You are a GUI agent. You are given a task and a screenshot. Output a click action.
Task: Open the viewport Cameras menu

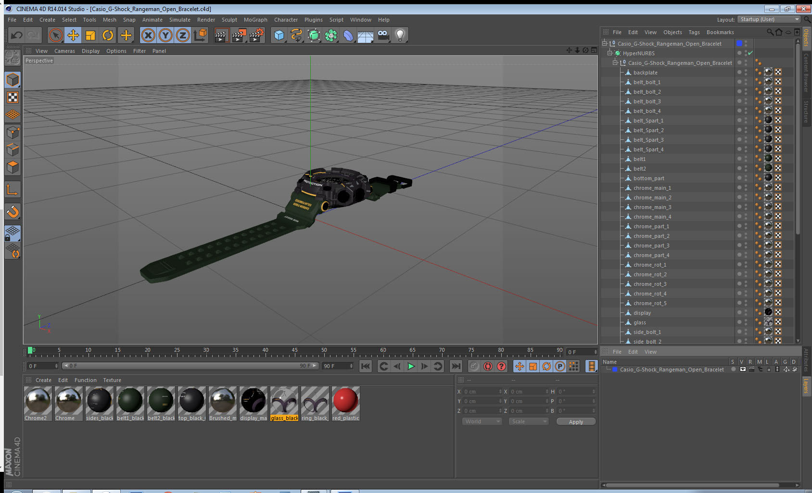tap(64, 51)
